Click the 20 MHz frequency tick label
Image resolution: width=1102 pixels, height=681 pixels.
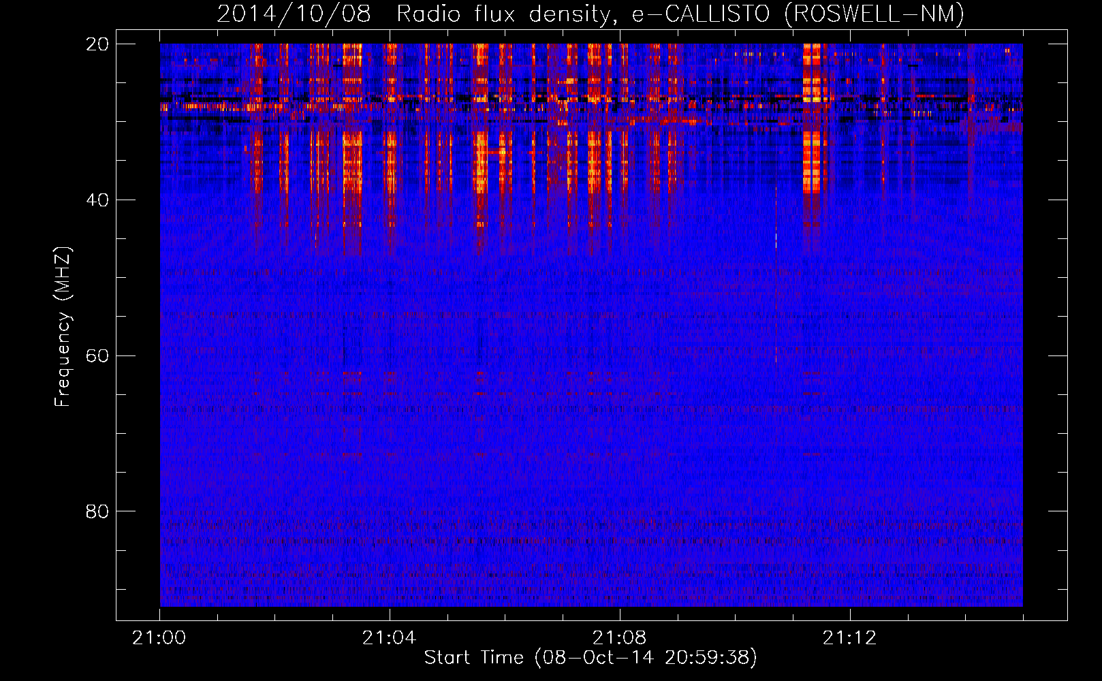click(97, 44)
